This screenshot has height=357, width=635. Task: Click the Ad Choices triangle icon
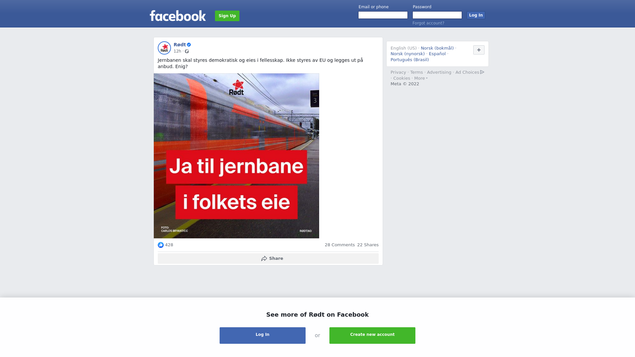point(482,72)
